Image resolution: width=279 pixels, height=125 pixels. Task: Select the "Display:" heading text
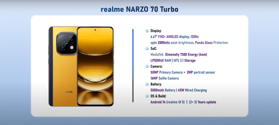coord(156,31)
